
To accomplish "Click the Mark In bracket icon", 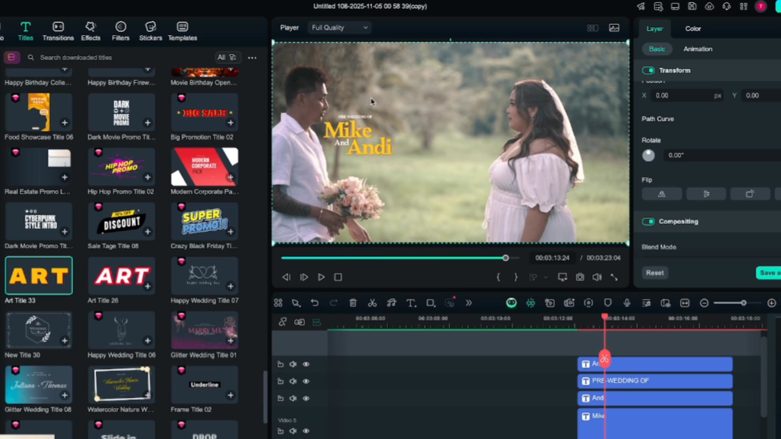I will [498, 277].
